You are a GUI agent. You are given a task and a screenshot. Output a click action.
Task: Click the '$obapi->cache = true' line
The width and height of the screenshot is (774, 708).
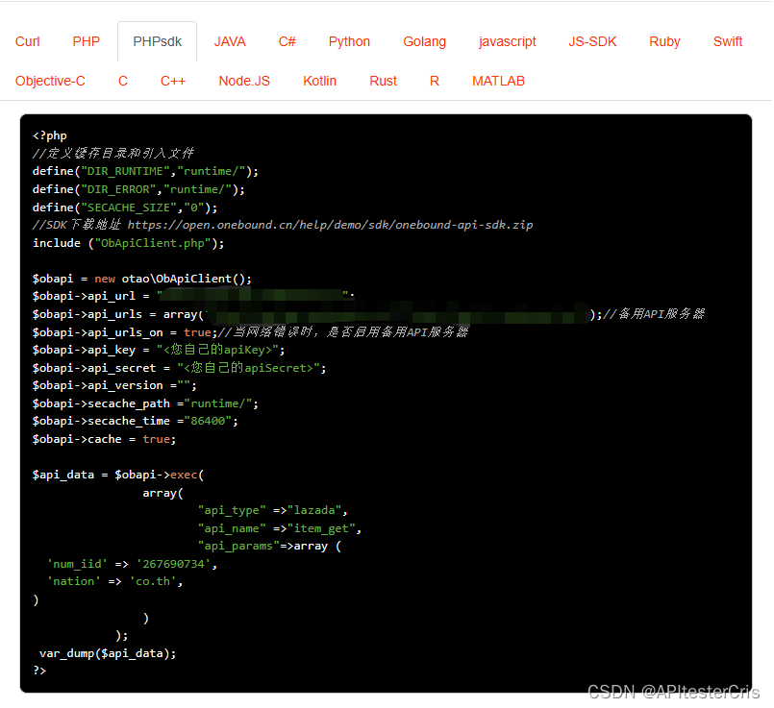[104, 439]
